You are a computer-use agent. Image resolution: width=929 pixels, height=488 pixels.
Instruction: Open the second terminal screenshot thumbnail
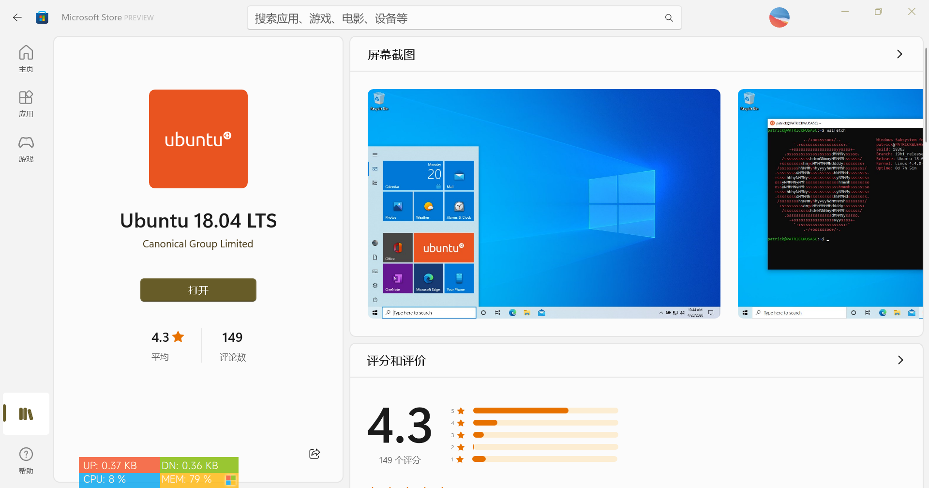(830, 204)
